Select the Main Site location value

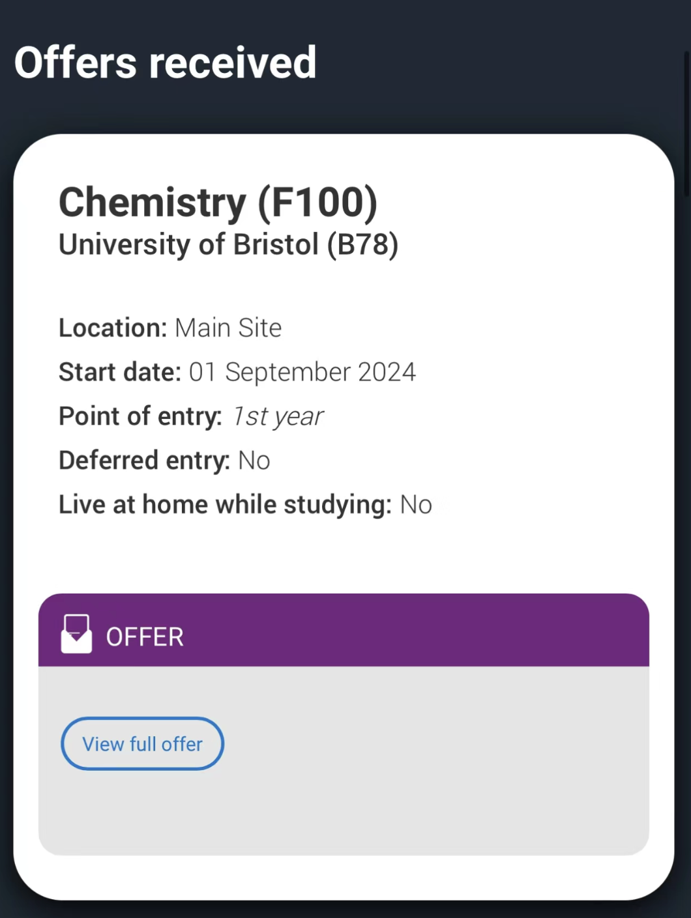(x=228, y=328)
